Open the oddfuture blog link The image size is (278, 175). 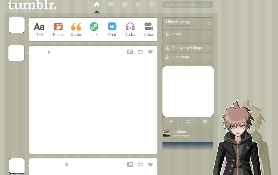[180, 132]
